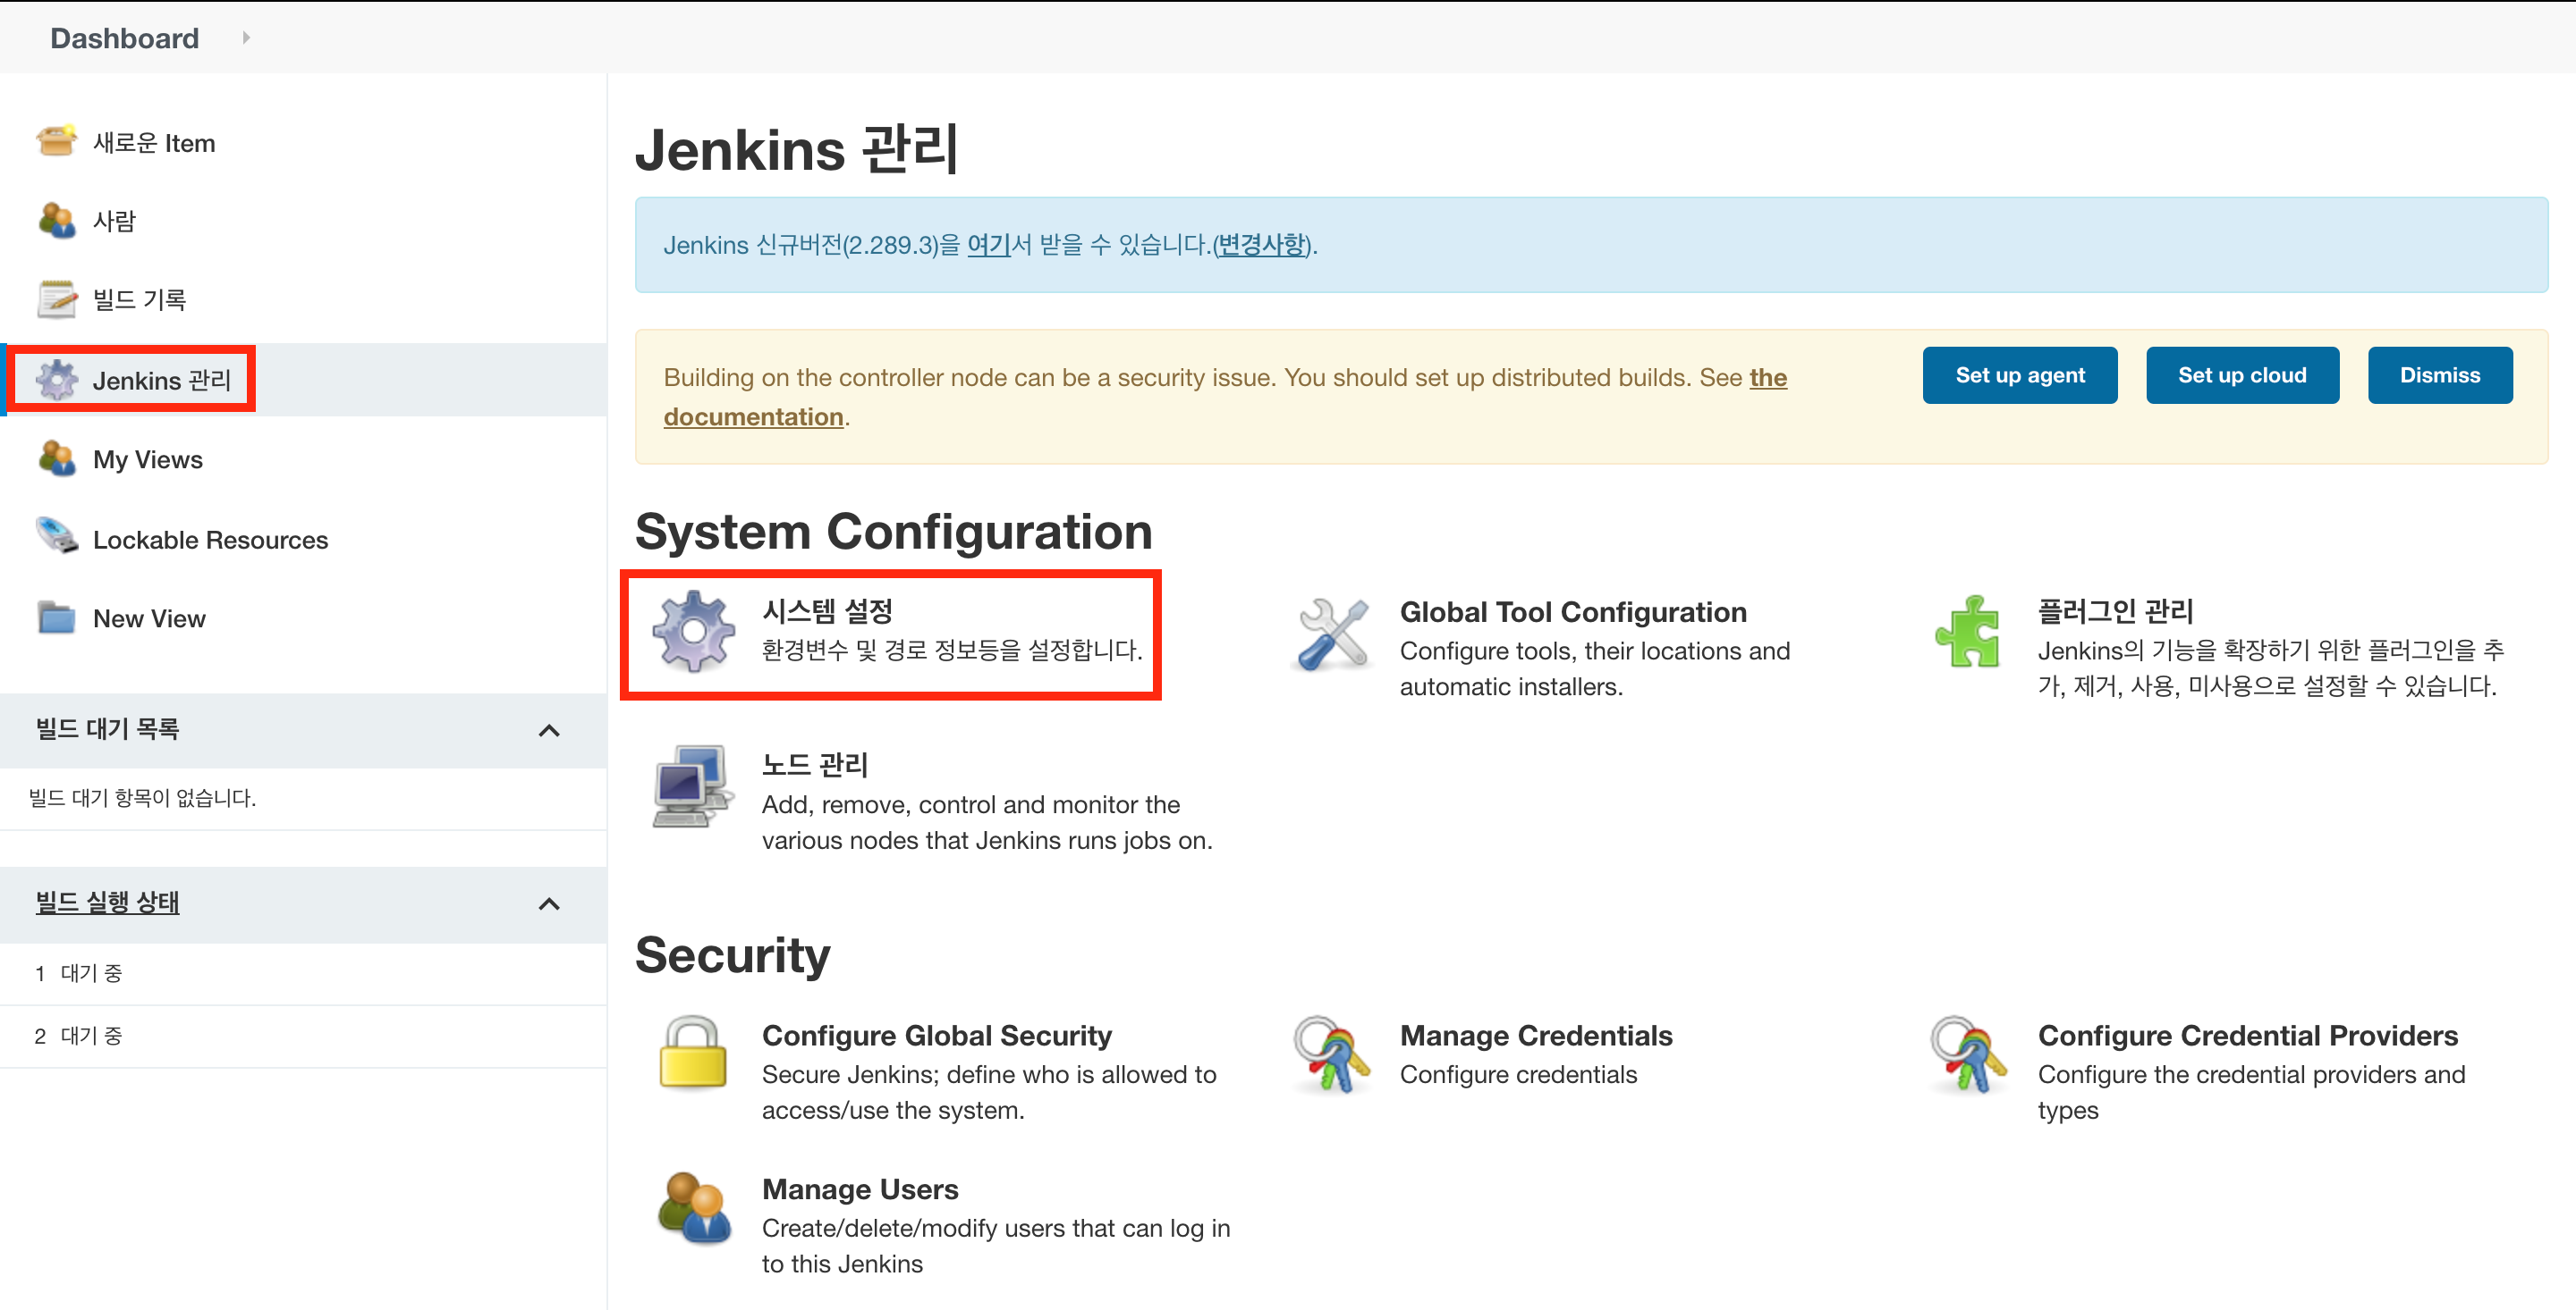
Task: Click the gear icon for 시스템 설정
Action: point(693,631)
